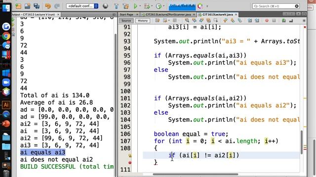Click the Uncomment code icon
This screenshot has width=316, height=177.
tap(291, 21)
